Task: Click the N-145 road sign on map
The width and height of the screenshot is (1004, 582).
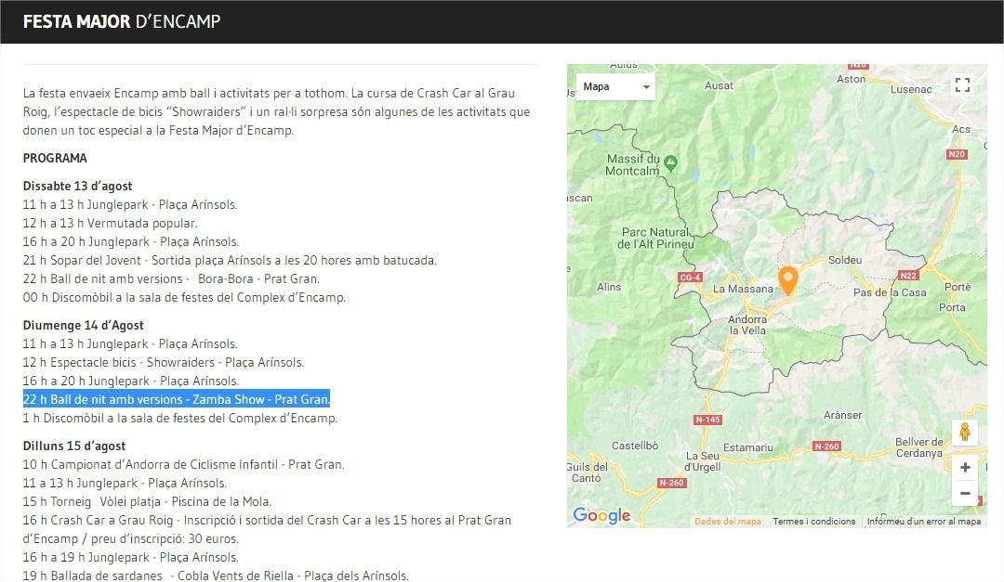Action: coord(707,420)
